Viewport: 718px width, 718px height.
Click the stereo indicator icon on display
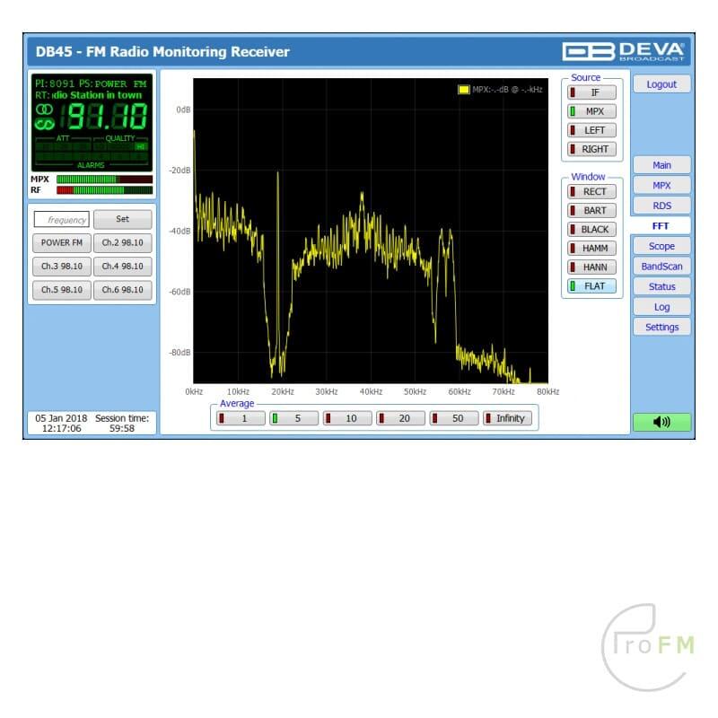pos(45,115)
